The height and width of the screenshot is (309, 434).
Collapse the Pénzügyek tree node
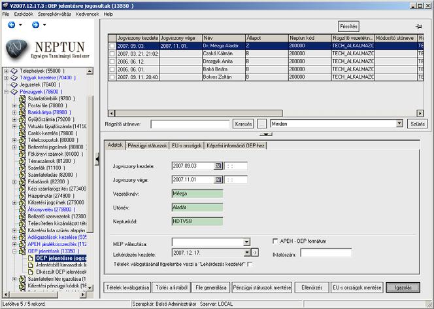[6, 92]
